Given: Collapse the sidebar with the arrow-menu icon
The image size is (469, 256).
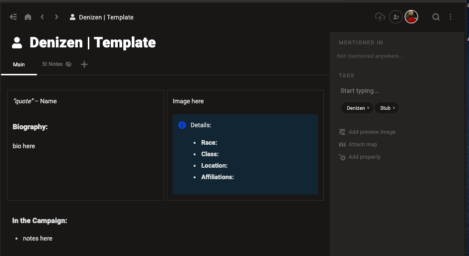Looking at the screenshot, I should (x=13, y=17).
